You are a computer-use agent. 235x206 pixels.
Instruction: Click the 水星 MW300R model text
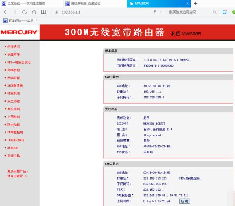(x=186, y=34)
